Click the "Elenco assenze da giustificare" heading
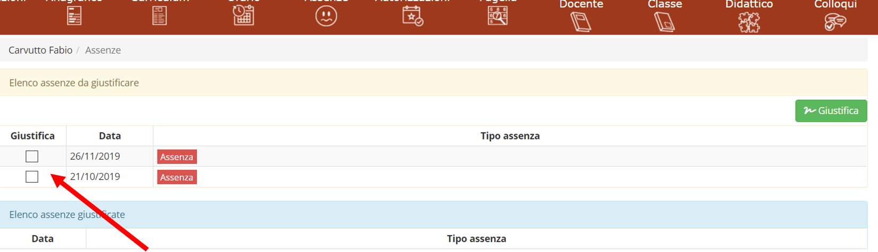 coord(74,83)
